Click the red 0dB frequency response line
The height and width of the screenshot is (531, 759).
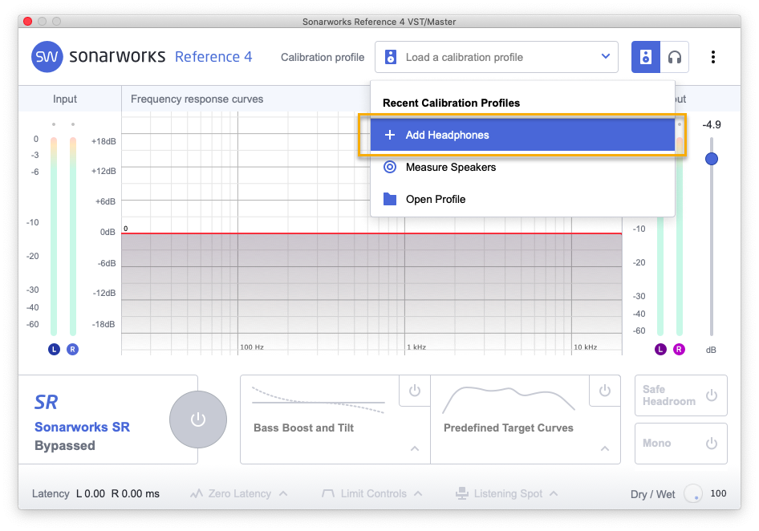(x=371, y=233)
